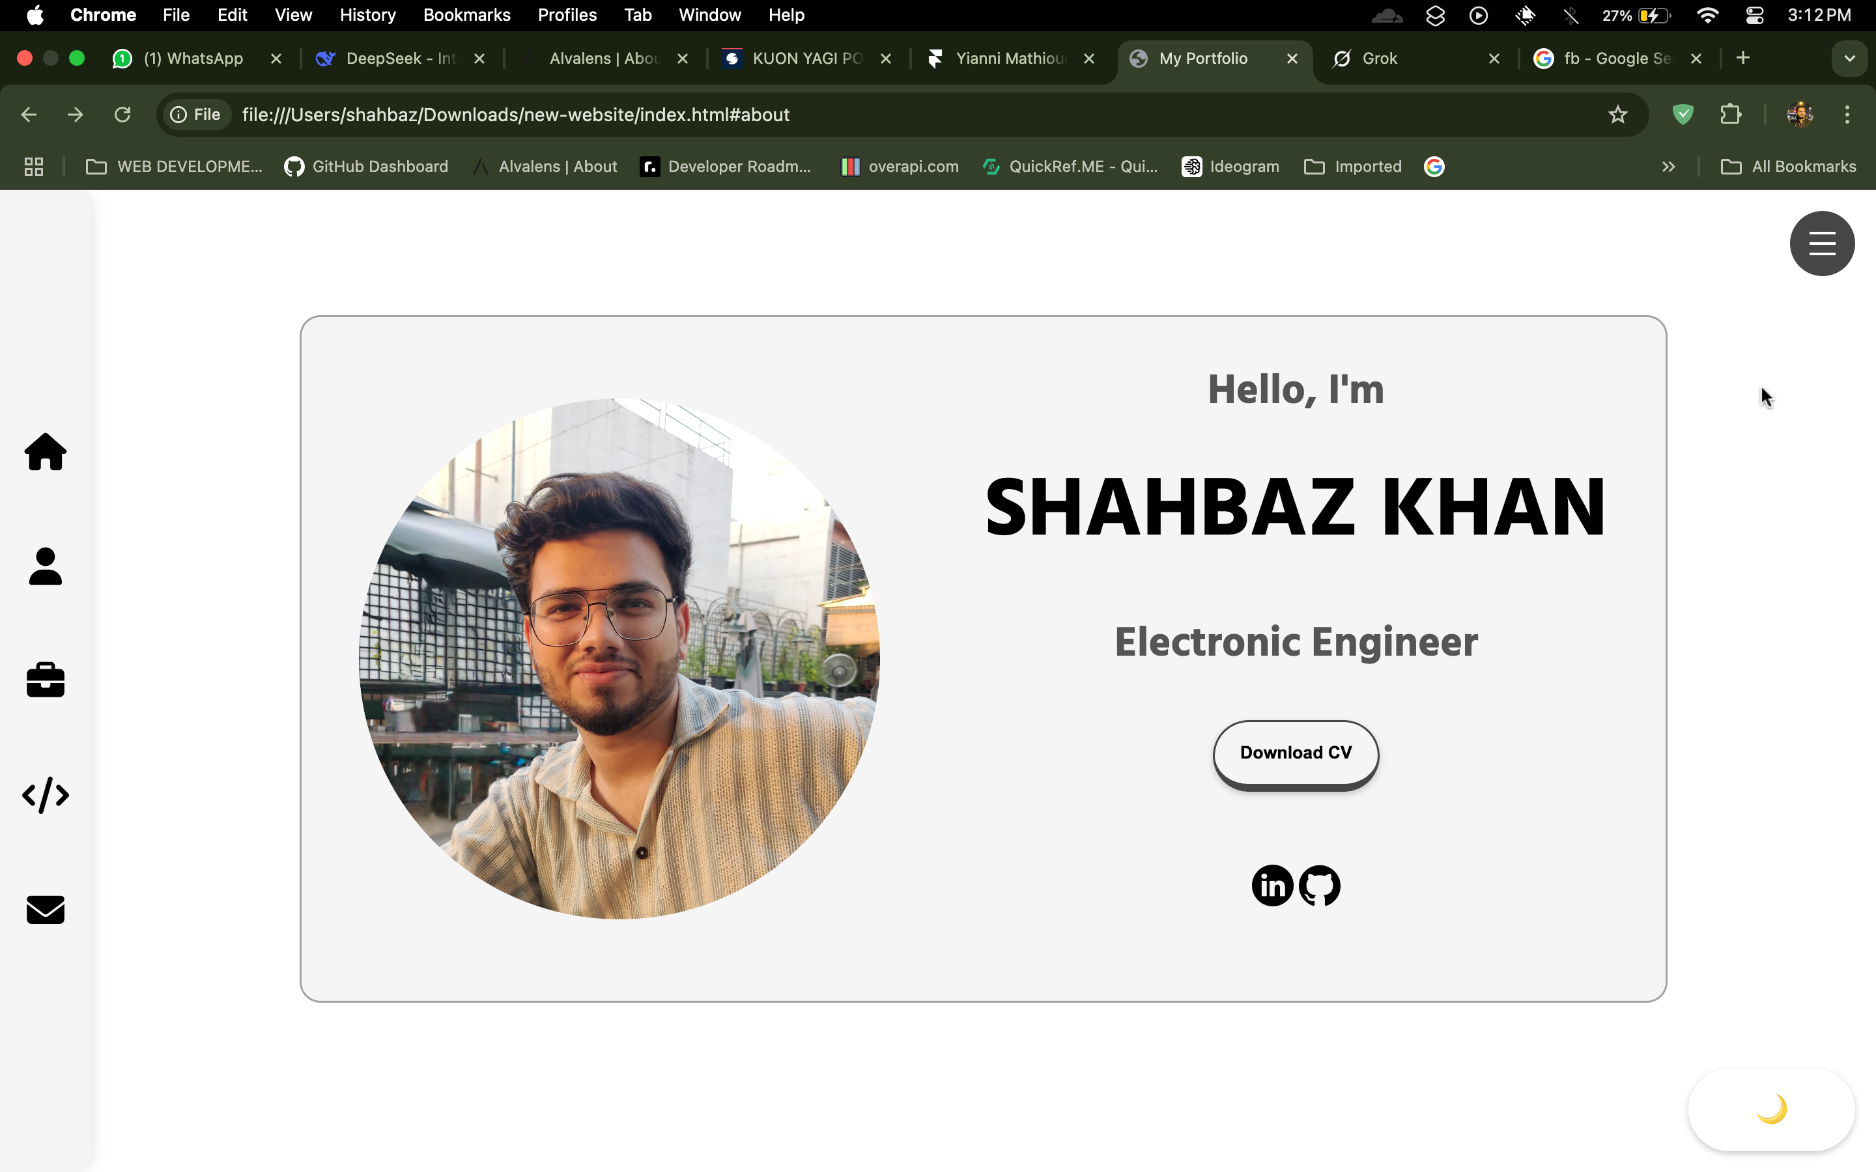Open the History menu
The height and width of the screenshot is (1172, 1876).
[367, 15]
